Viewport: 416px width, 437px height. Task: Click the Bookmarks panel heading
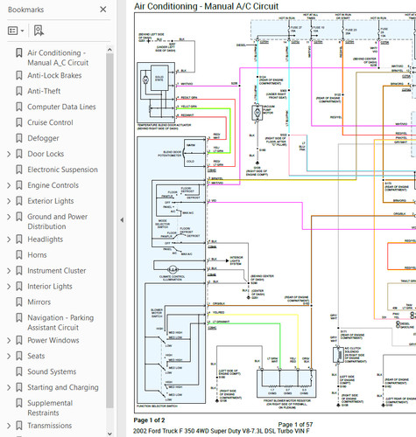tap(25, 10)
